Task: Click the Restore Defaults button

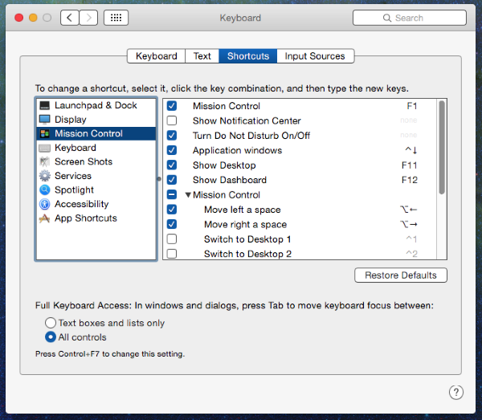Action: coord(401,275)
